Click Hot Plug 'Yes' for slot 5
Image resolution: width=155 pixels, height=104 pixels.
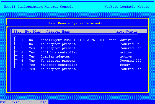click(x=32, y=56)
